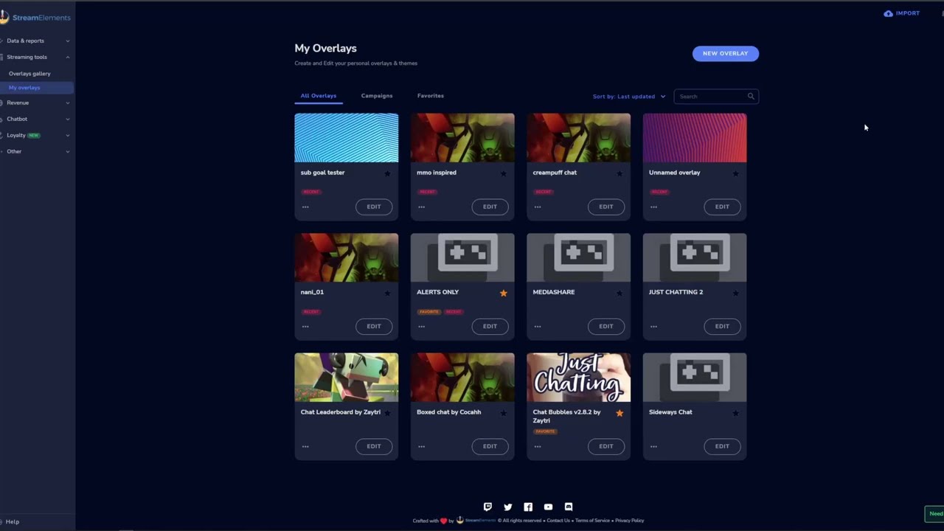The width and height of the screenshot is (944, 531).
Task: Open the Just Chatting thumbnail of Chat Bubbles
Action: pyautogui.click(x=579, y=377)
